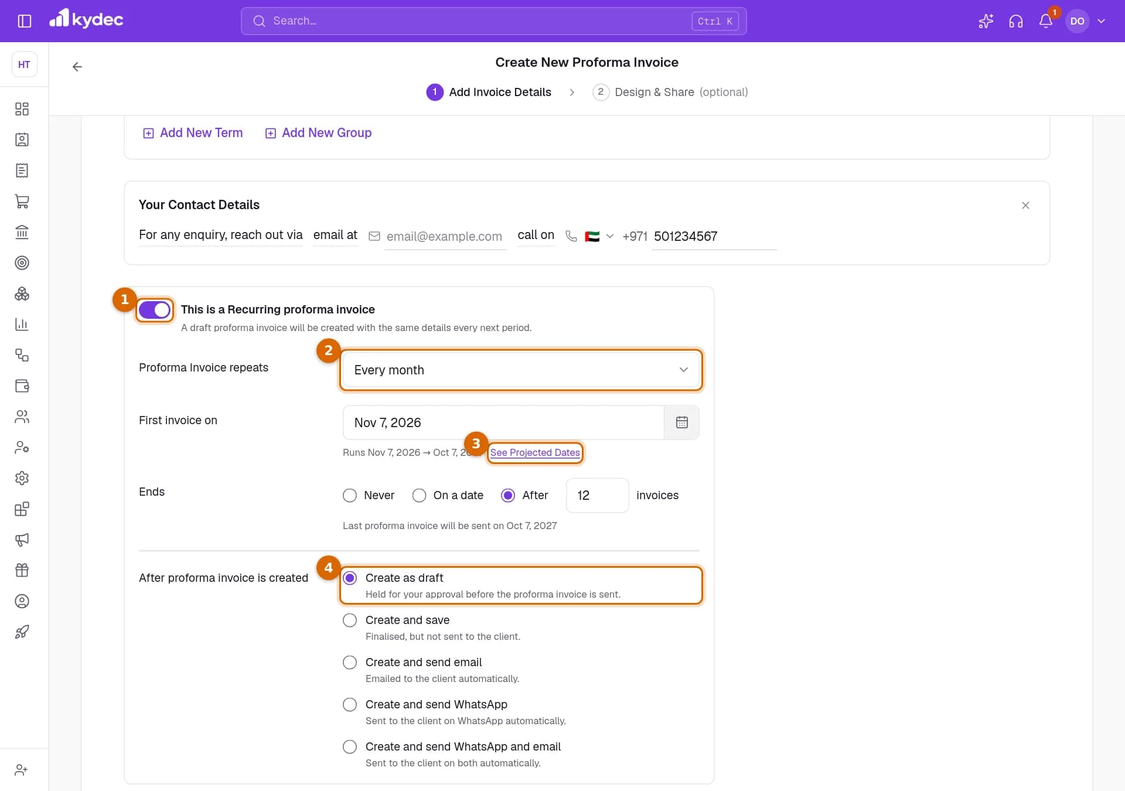Open the calendar picker icon
1125x791 pixels.
(x=681, y=422)
